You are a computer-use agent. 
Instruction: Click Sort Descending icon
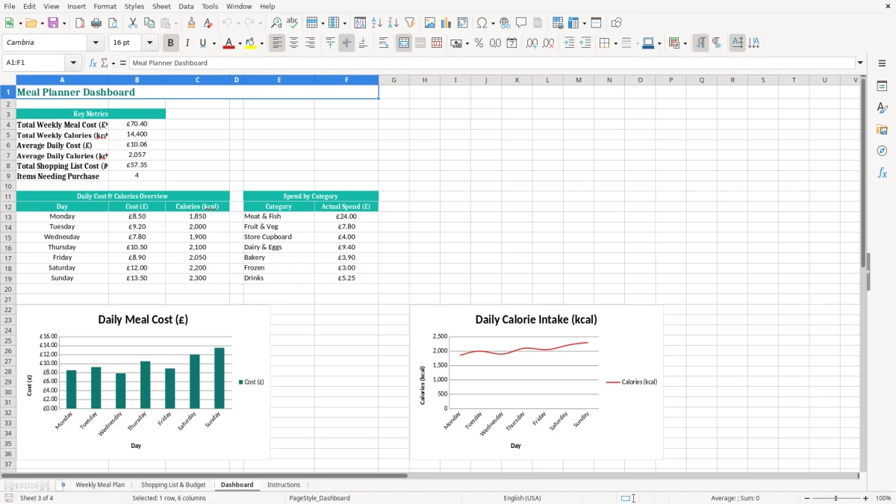tap(393, 23)
